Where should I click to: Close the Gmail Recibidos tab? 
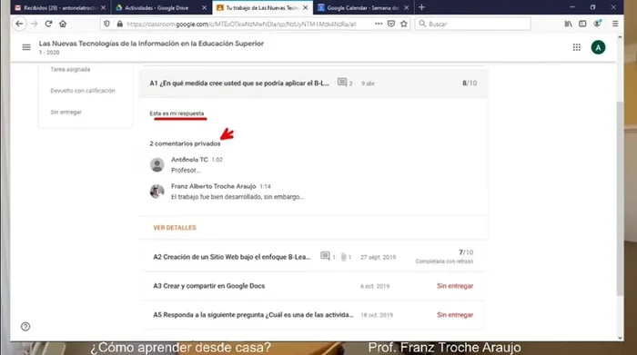(x=103, y=7)
